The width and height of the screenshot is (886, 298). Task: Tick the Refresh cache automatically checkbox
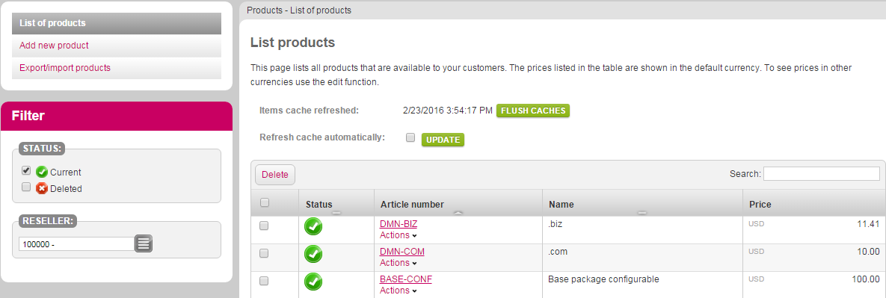tap(410, 137)
